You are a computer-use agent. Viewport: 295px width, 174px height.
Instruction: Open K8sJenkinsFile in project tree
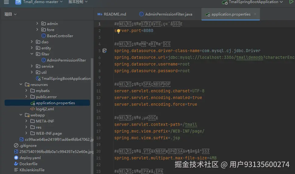[32, 170]
